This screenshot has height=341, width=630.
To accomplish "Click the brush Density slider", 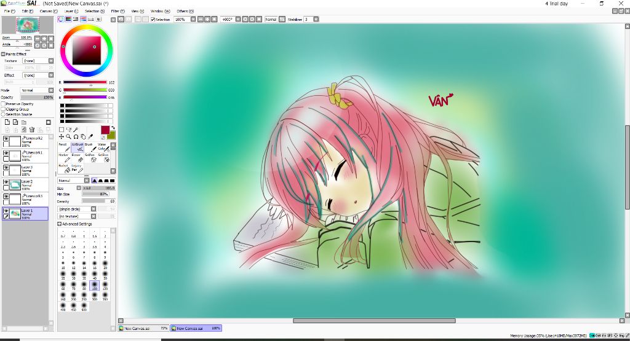I will [98, 202].
